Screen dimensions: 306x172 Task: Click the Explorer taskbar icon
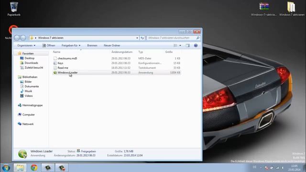[20, 168]
